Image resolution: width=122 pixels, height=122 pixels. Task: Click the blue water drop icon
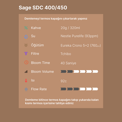pyautogui.click(x=26, y=37)
